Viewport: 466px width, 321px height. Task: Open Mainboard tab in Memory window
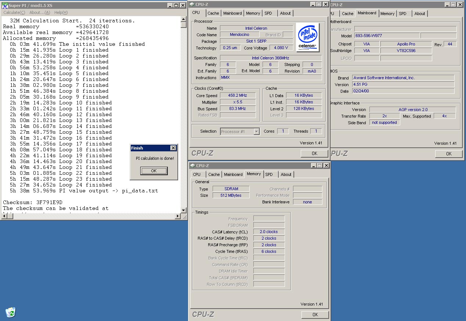(233, 174)
